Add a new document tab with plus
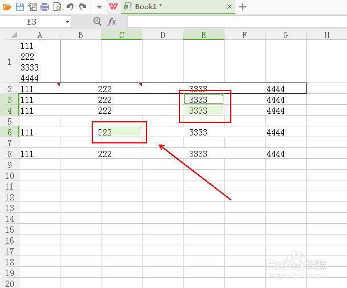 [x=243, y=7]
